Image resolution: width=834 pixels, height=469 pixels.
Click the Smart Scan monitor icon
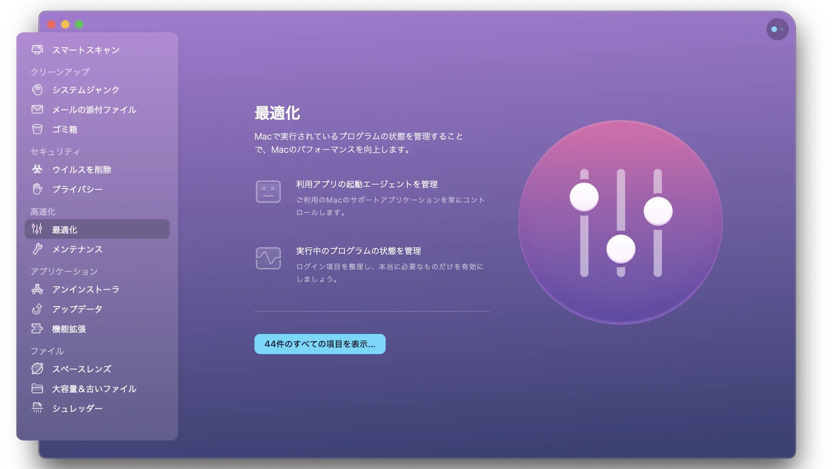point(37,50)
